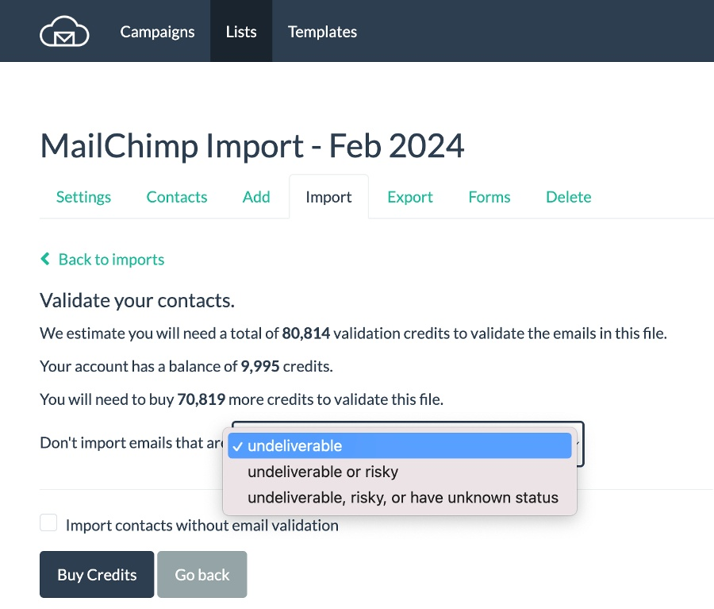This screenshot has height=609, width=714.
Task: Enable Import contacts without email validation
Action: (x=48, y=522)
